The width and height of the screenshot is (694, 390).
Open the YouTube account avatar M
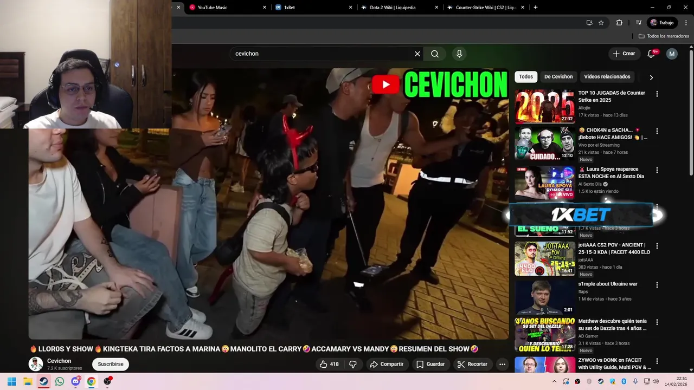(672, 54)
